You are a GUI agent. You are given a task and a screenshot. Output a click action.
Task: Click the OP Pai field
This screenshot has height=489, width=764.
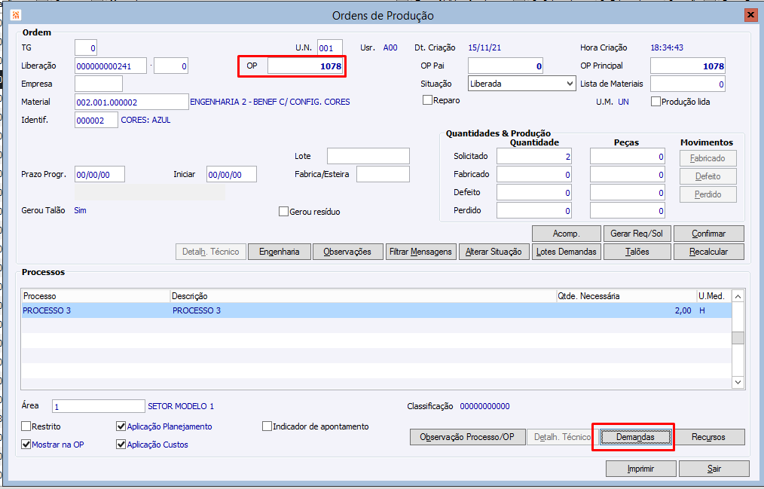coord(506,66)
